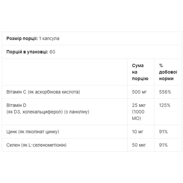Select the 'Розмір порції' label
This screenshot has height=183, width=183.
coord(22,38)
